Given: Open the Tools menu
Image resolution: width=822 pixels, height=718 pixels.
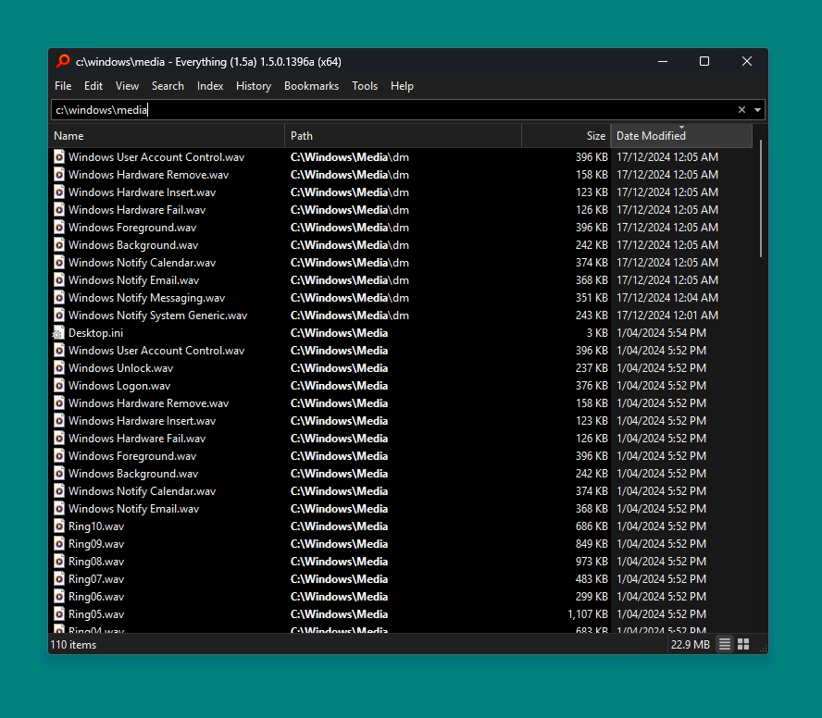Looking at the screenshot, I should click(364, 86).
